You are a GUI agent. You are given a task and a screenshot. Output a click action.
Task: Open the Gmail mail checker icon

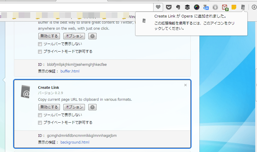click(225, 7)
